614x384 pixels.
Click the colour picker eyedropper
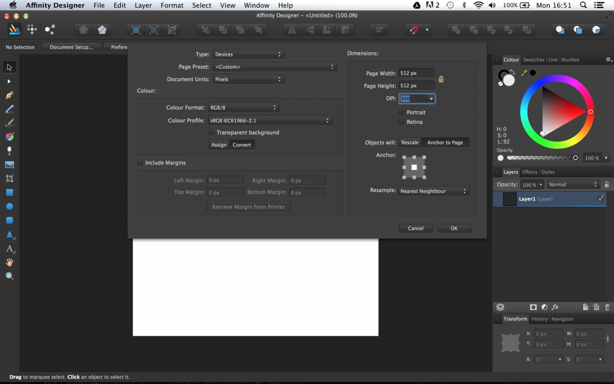tap(524, 73)
